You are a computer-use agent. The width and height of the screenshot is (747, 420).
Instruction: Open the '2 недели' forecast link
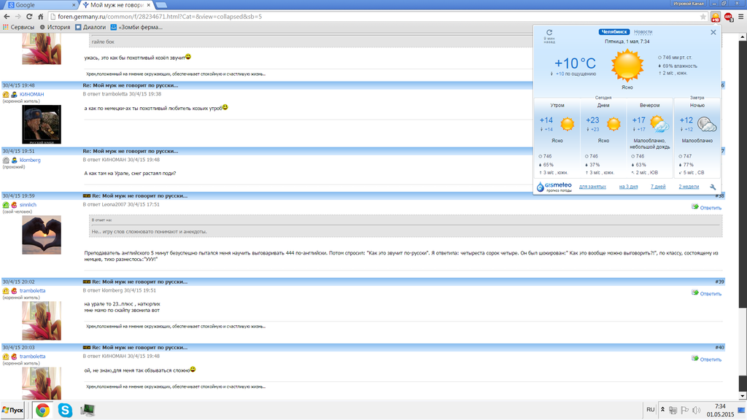tap(689, 187)
